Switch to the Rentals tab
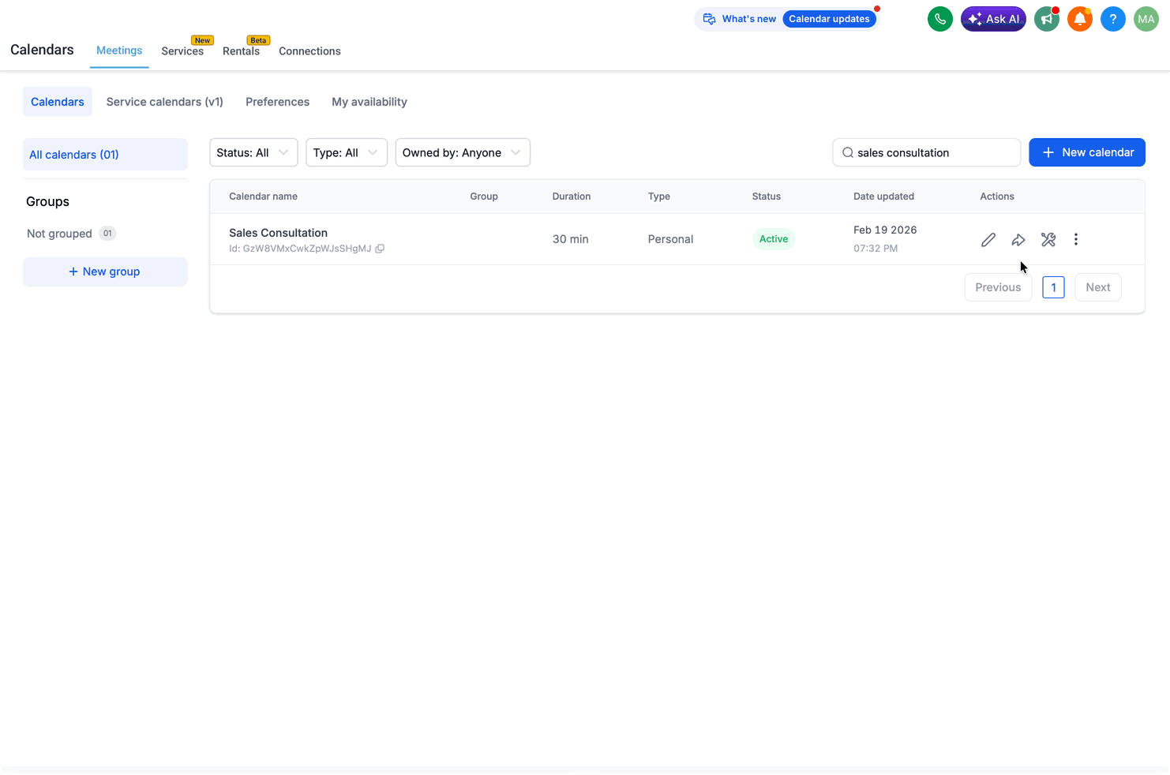This screenshot has height=775, width=1170. tap(241, 51)
